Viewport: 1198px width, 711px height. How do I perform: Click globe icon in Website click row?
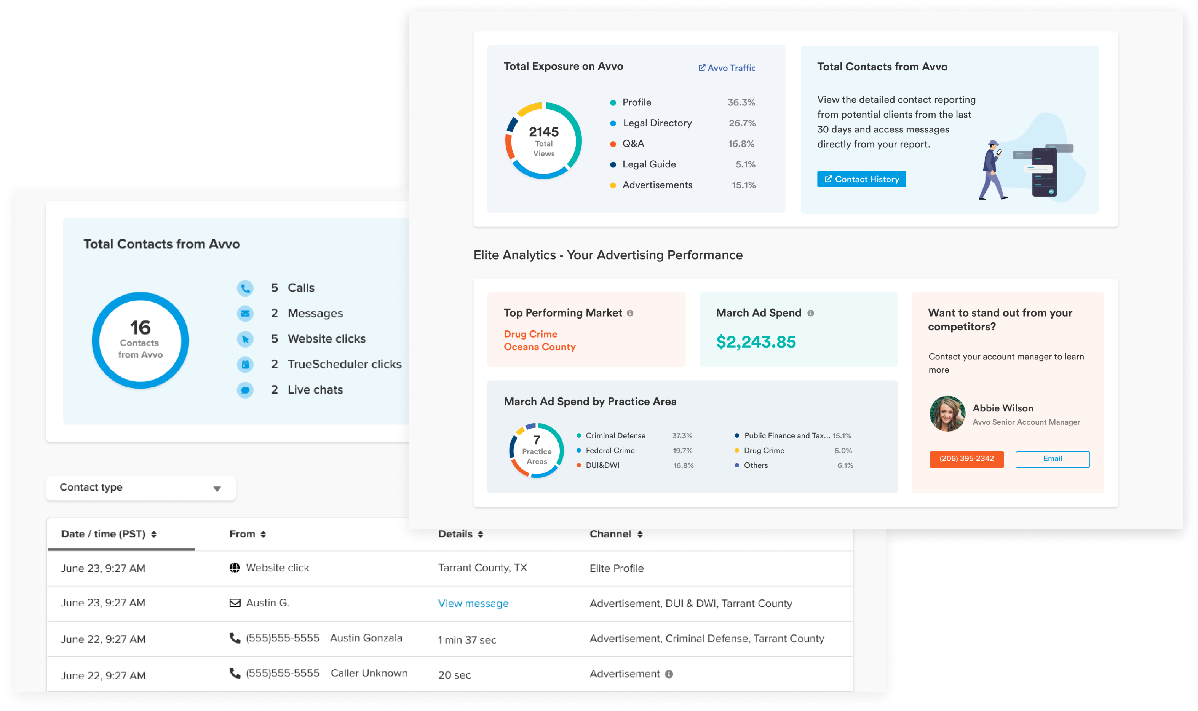[x=234, y=568]
